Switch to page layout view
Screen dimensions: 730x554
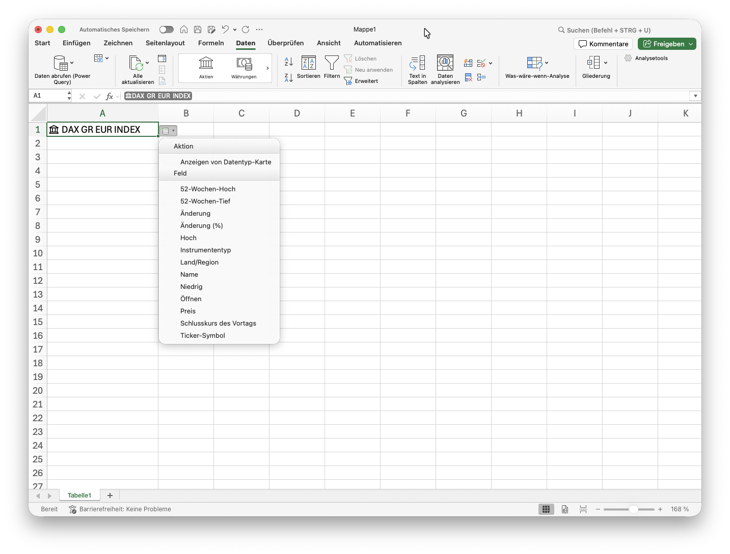point(565,509)
